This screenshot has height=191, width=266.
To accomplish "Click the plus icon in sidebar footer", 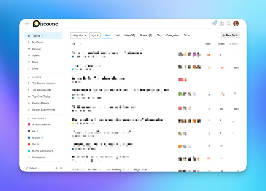I will 56,168.
